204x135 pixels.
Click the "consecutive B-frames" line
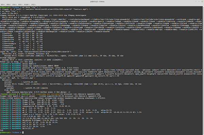pyautogui.click(x=35, y=106)
